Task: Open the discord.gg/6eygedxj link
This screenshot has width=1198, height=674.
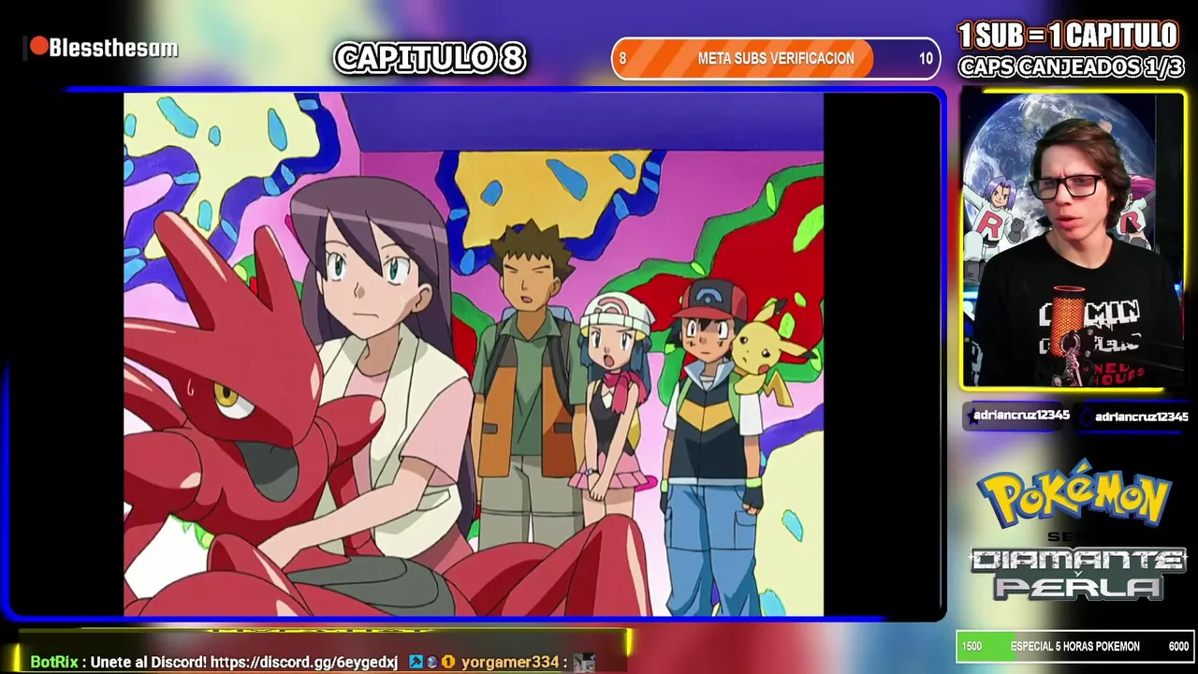Action: 304,662
